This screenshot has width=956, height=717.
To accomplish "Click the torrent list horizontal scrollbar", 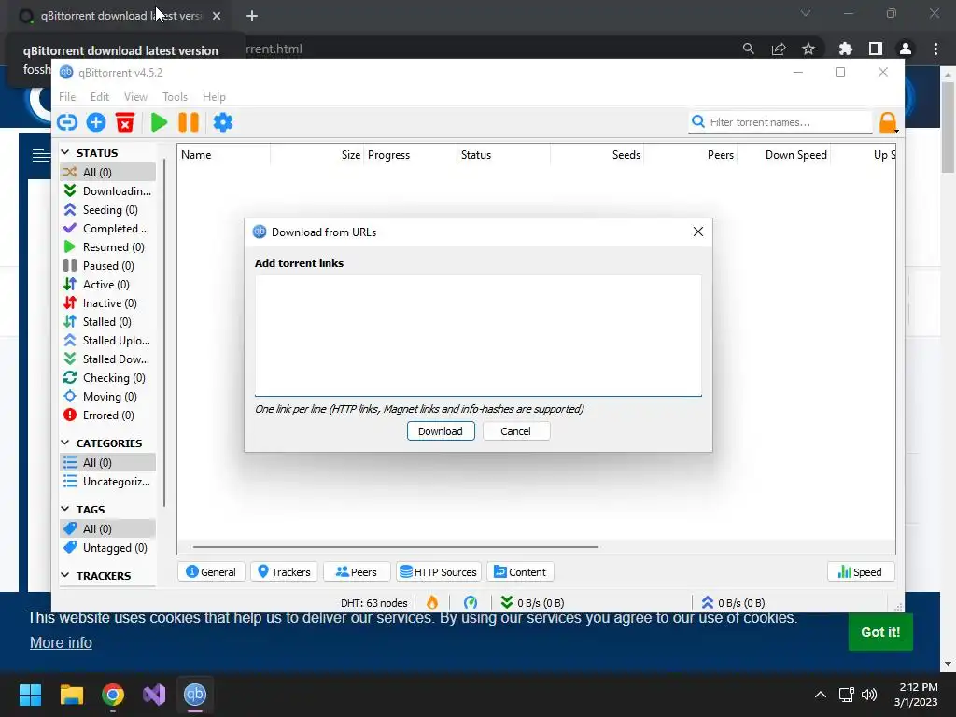I will (396, 547).
